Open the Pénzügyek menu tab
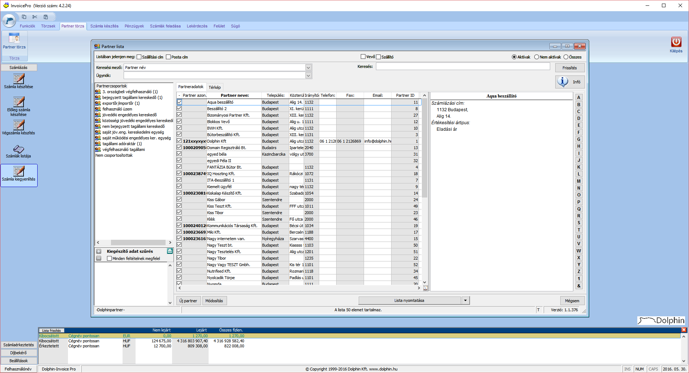689x373 pixels. pyautogui.click(x=134, y=26)
